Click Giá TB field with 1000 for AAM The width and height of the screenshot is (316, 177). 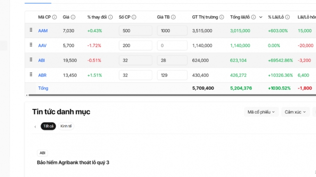coord(172,31)
